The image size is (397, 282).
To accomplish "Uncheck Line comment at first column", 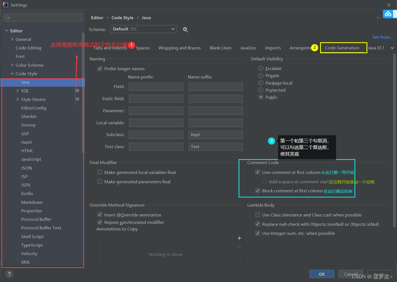I will coord(258,172).
